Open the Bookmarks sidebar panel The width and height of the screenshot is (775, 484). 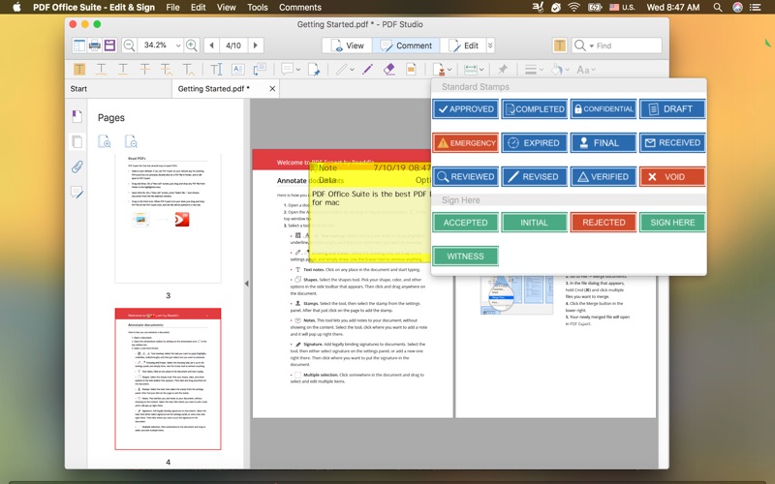pos(77,116)
